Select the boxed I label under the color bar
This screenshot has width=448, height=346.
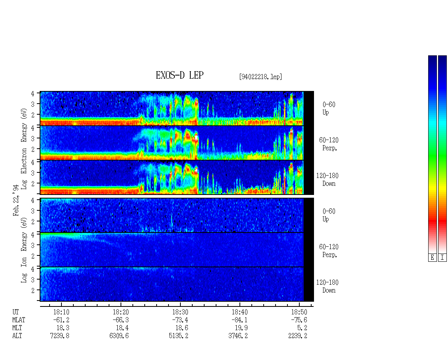(442, 257)
